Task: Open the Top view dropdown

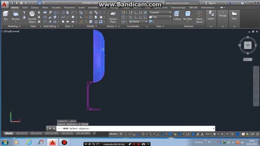Action: click(160, 17)
